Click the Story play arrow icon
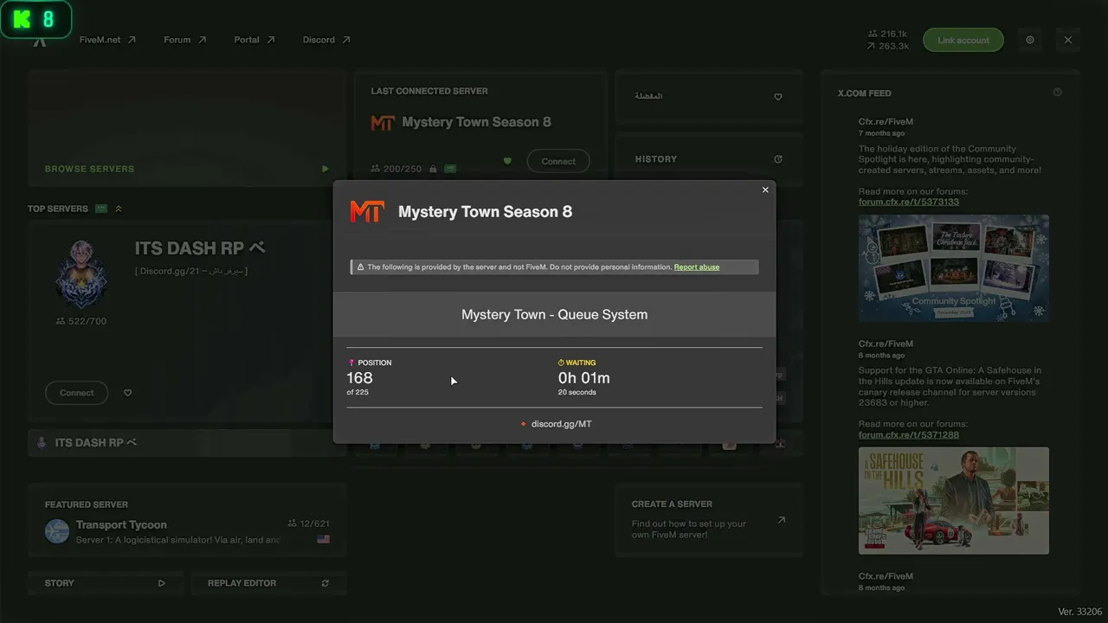 (x=161, y=583)
